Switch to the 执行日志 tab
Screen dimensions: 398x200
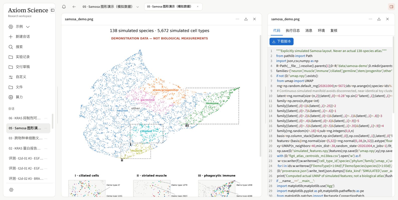[293, 30]
